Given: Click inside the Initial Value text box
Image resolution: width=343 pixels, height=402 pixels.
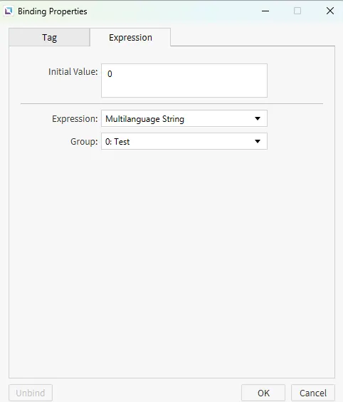Looking at the screenshot, I should [x=184, y=81].
